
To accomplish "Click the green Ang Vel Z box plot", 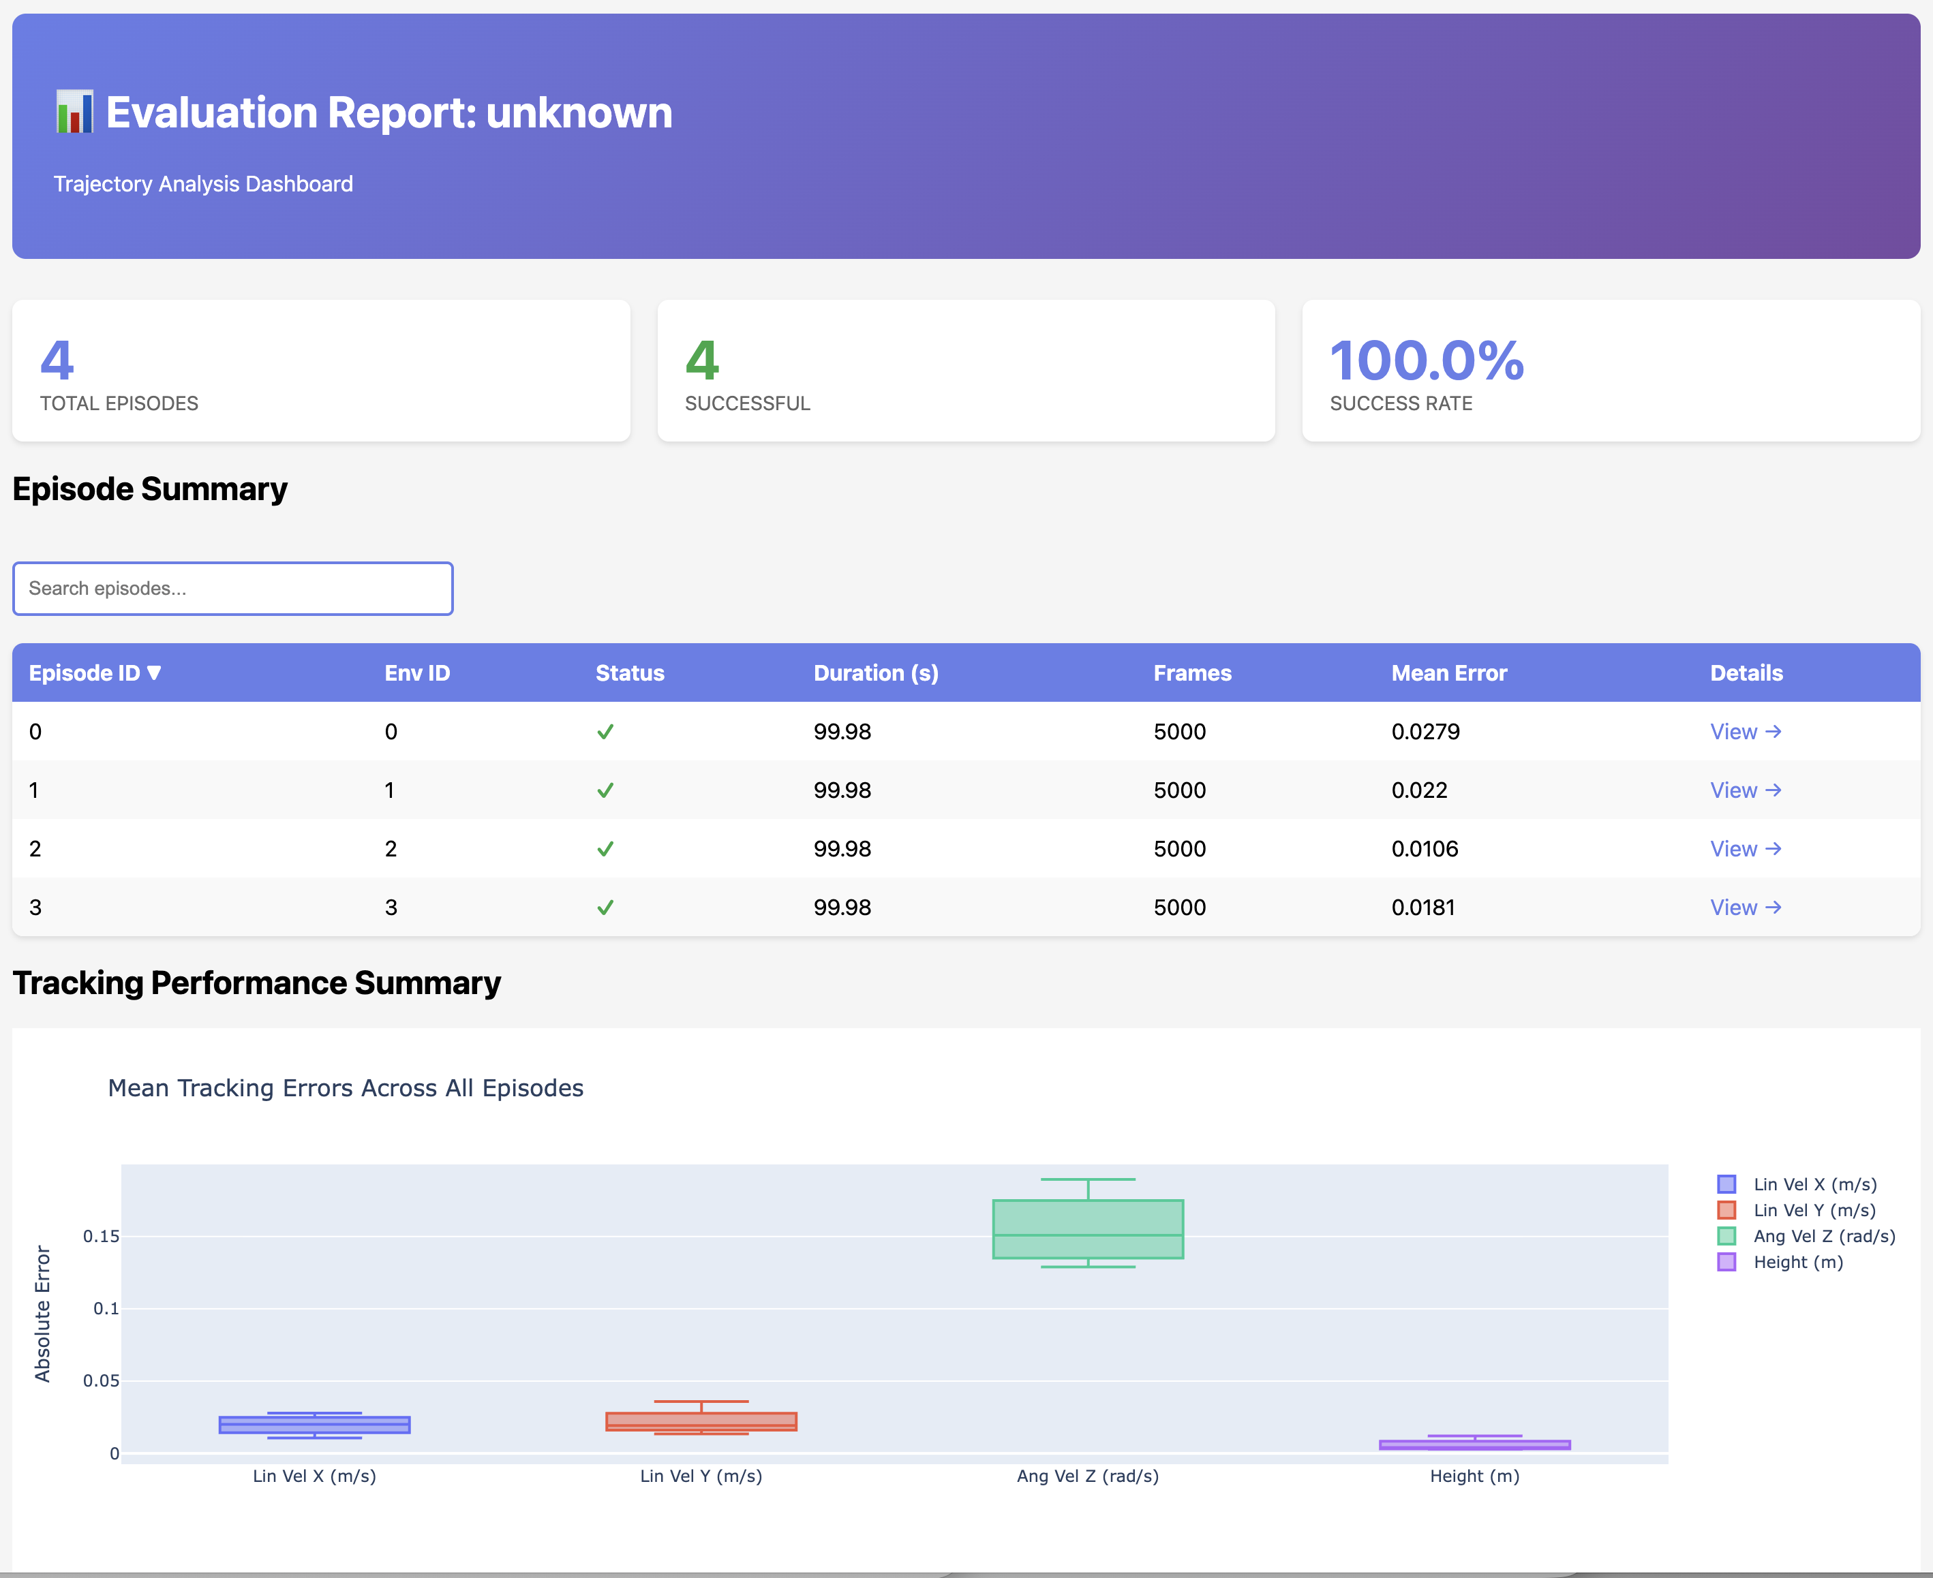I will [x=1089, y=1229].
